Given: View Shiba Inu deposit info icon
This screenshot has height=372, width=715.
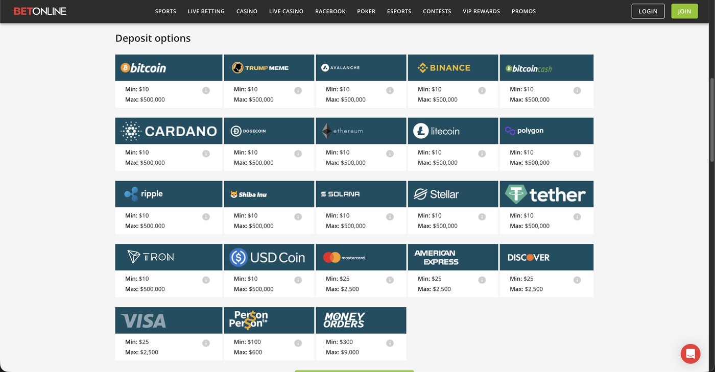Looking at the screenshot, I should click(298, 217).
